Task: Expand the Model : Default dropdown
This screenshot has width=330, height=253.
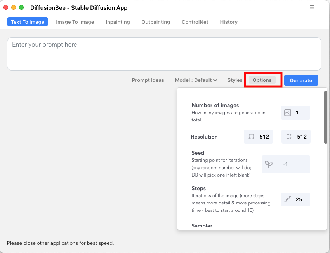Action: point(196,80)
